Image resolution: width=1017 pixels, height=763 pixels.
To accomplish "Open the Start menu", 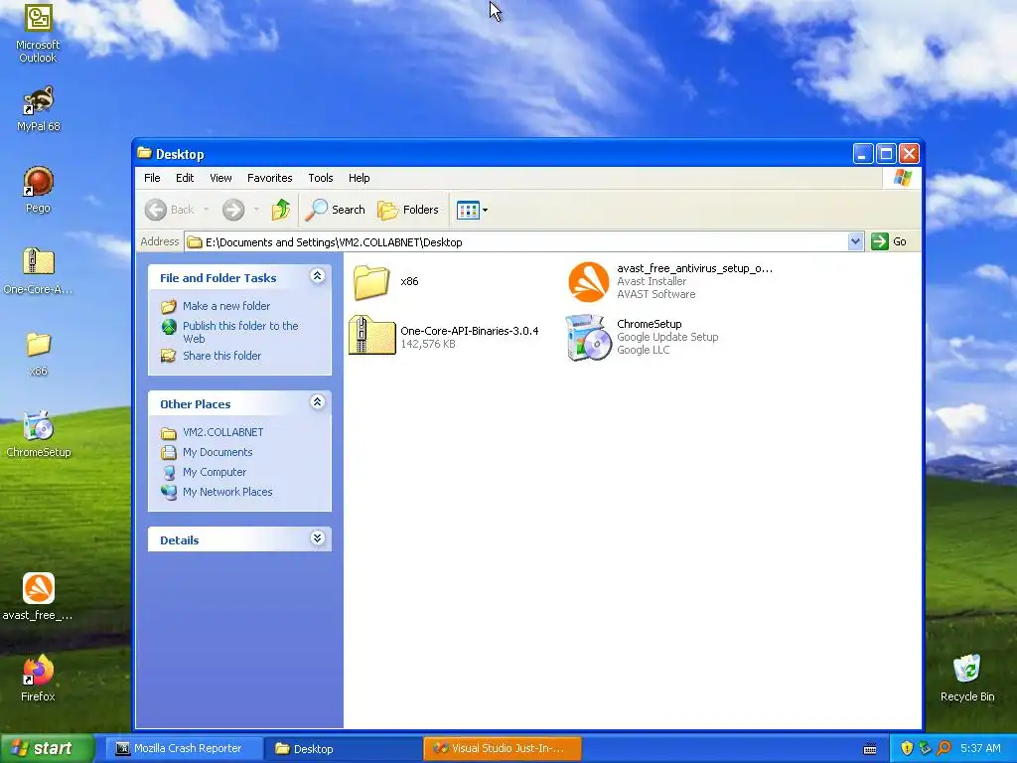I will 47,749.
